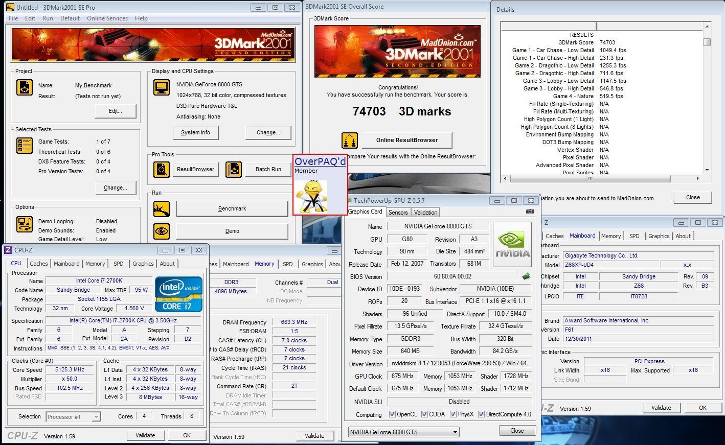Click the Details horizontal scrollbar thumb

pyautogui.click(x=590, y=179)
